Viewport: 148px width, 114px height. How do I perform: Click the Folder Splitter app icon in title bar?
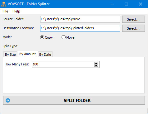4,4
